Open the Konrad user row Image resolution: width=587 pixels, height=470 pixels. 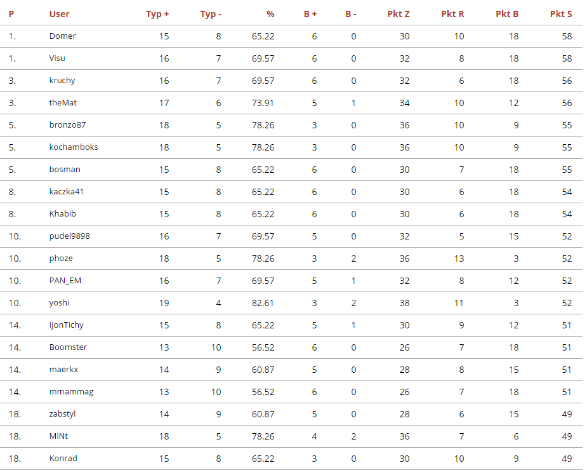[x=63, y=459]
